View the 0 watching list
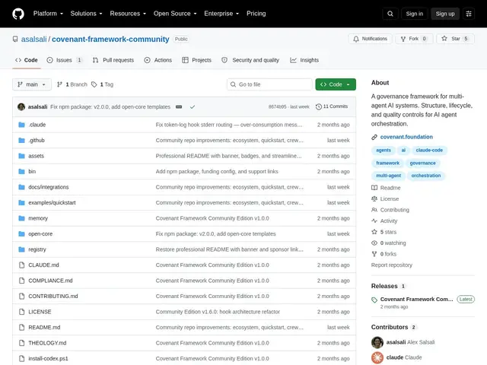This screenshot has height=365, width=487. (x=389, y=243)
